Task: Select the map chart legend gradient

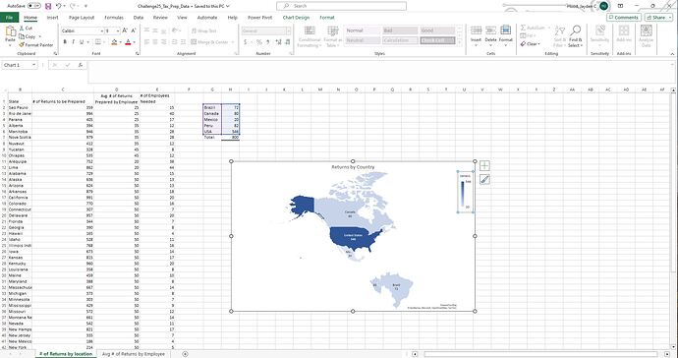Action: click(463, 194)
